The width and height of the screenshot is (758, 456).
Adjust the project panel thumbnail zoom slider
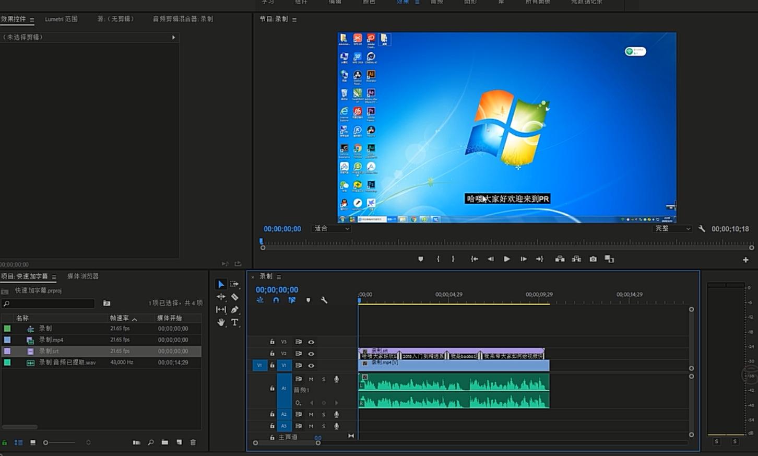coord(46,442)
